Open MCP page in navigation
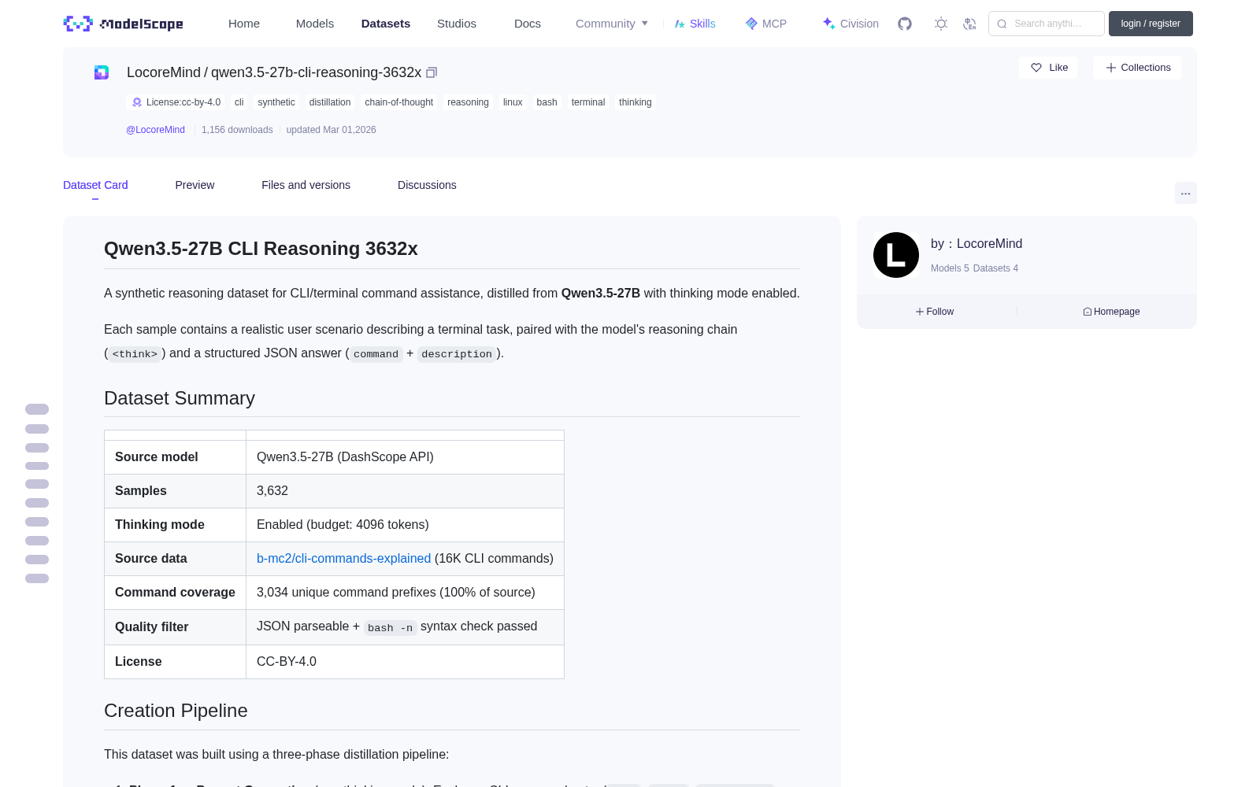 766,24
